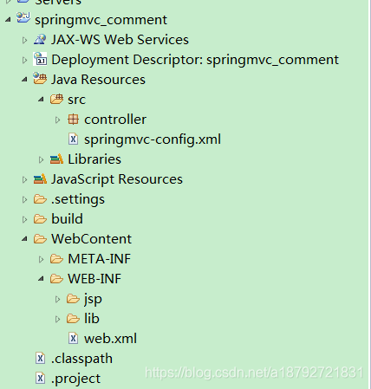The image size is (371, 389).
Task: Collapse the WebContent folder
Action: (x=24, y=239)
